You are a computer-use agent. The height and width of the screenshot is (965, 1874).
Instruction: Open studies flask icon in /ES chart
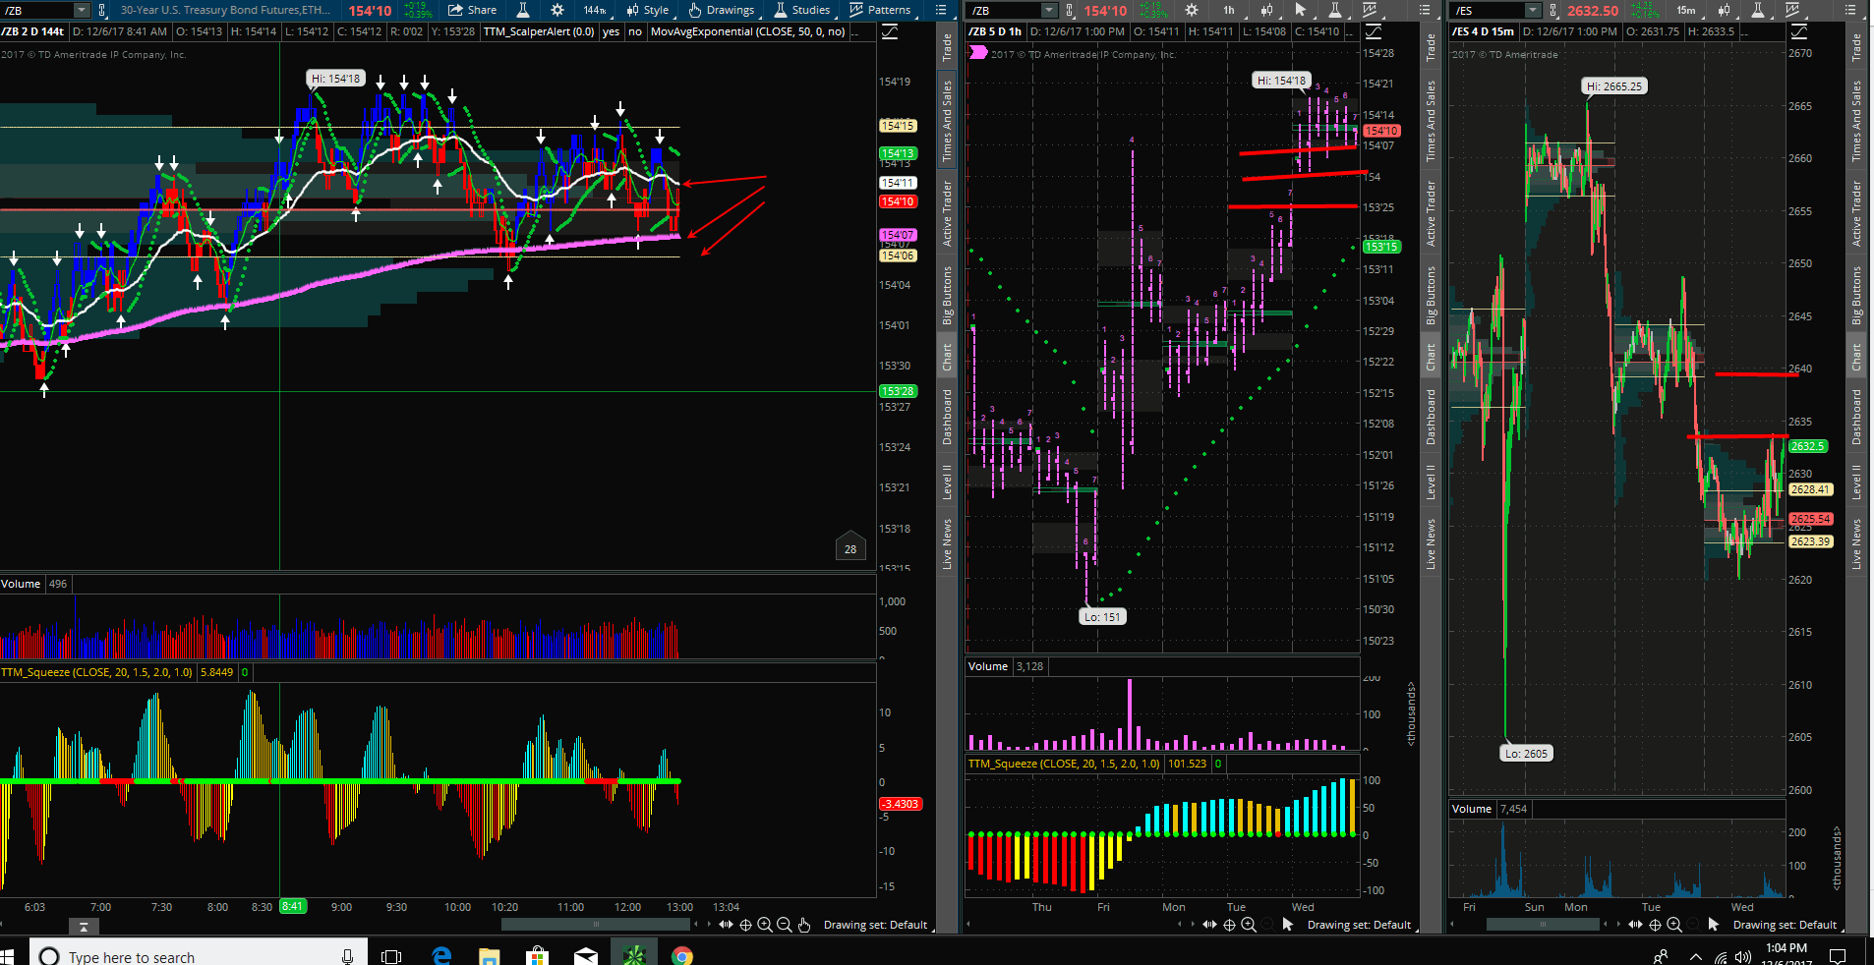(1758, 10)
